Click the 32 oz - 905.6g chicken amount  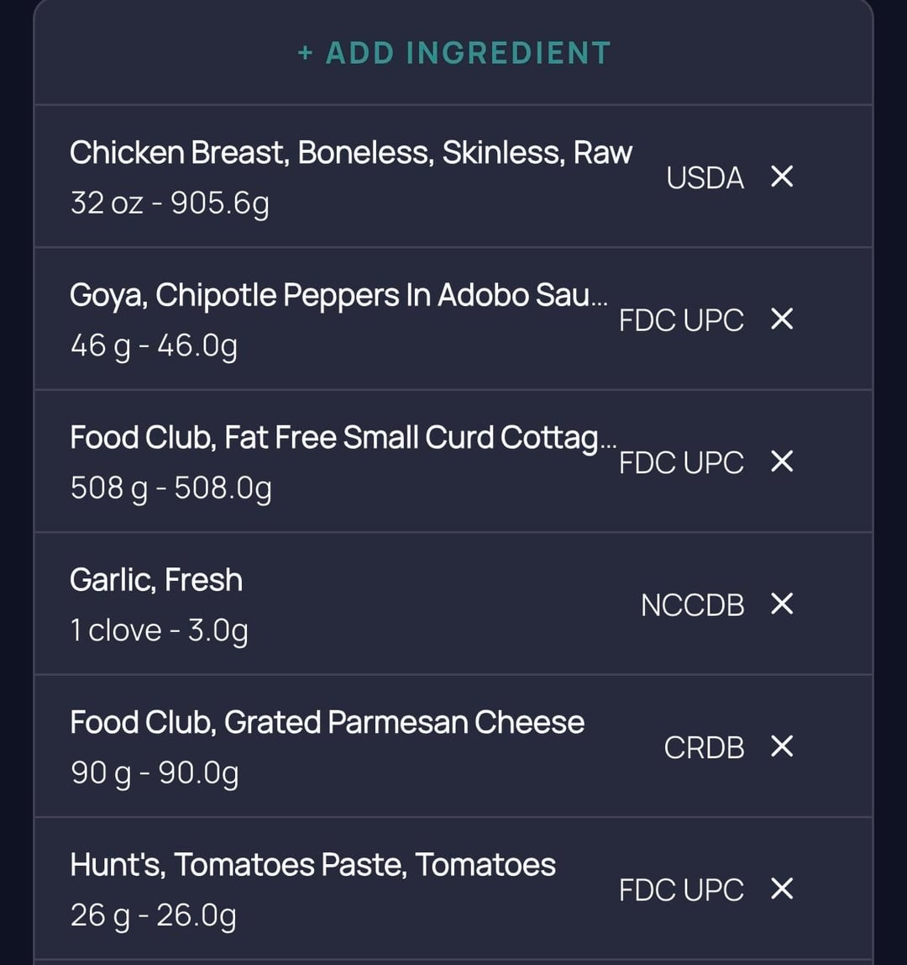[x=170, y=203]
